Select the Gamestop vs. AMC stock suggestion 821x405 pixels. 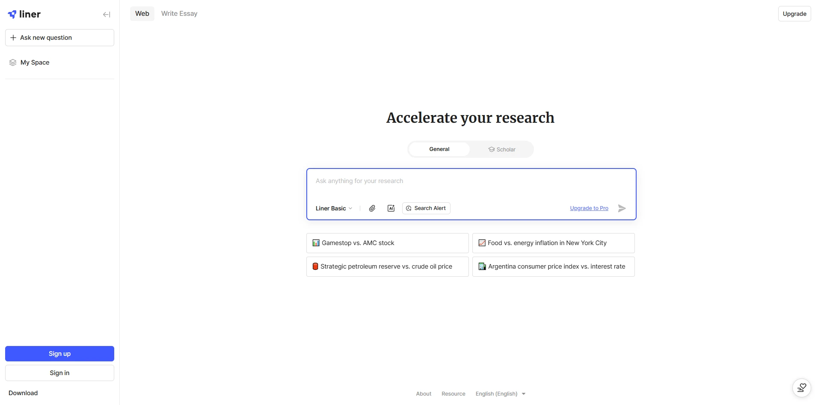click(387, 243)
